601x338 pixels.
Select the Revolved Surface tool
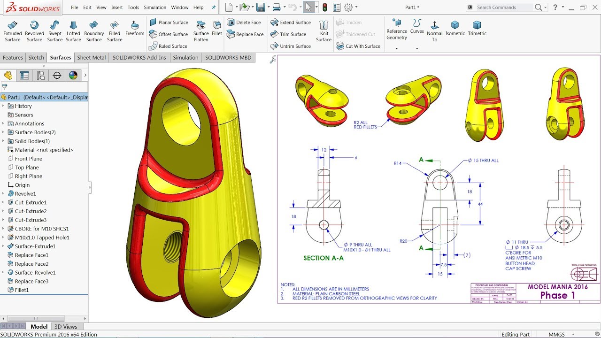coord(34,31)
